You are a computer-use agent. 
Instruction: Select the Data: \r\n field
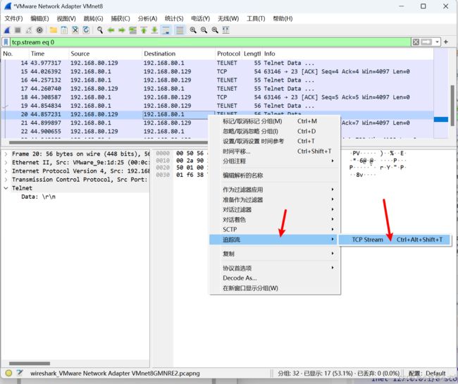[38, 197]
